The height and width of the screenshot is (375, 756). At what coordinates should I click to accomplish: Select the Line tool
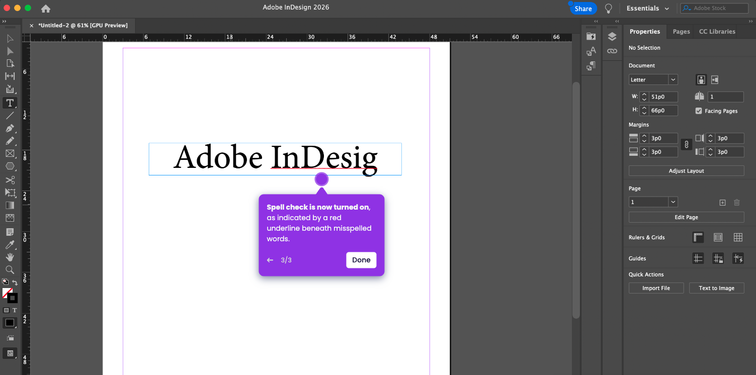[x=10, y=116]
